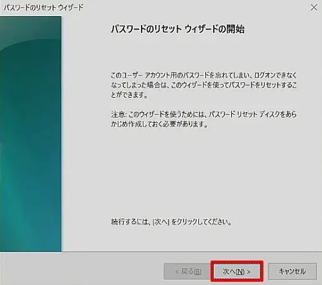Click the line とができます。
This screenshot has width=322, height=285.
(x=129, y=95)
